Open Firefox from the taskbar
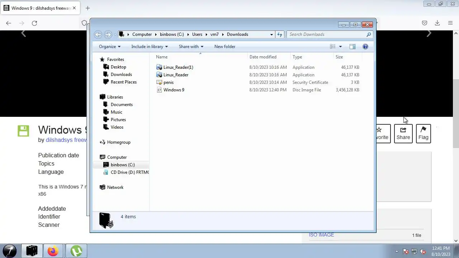The image size is (459, 258). [53, 251]
